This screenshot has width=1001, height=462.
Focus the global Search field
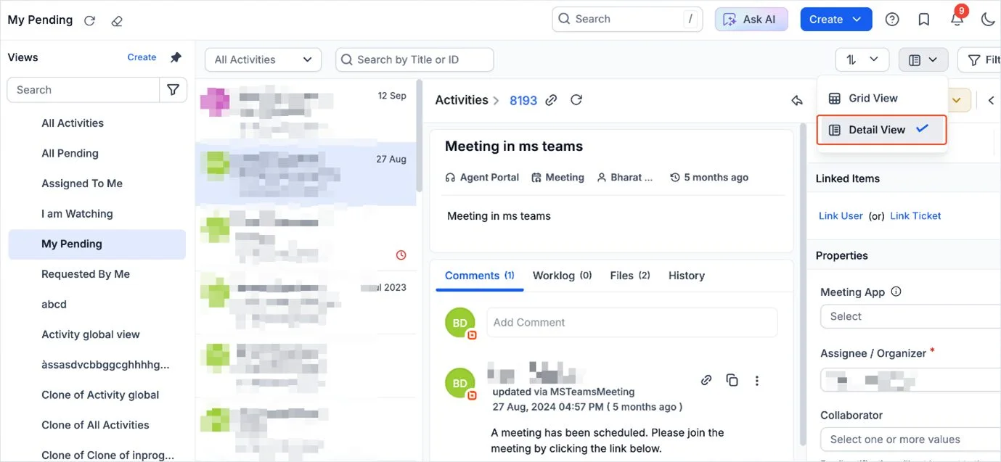click(x=627, y=20)
